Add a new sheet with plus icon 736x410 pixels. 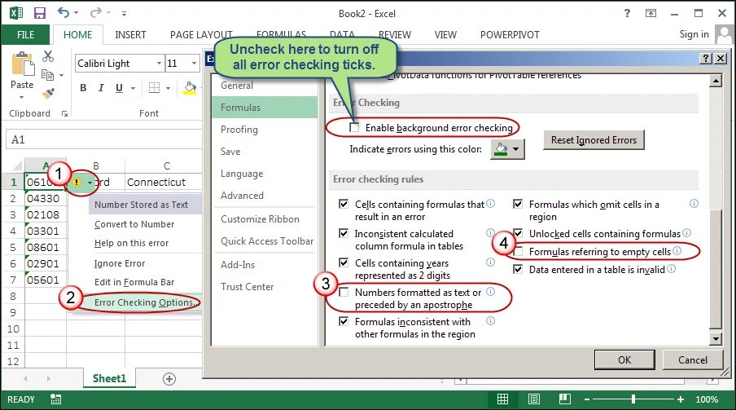point(169,378)
